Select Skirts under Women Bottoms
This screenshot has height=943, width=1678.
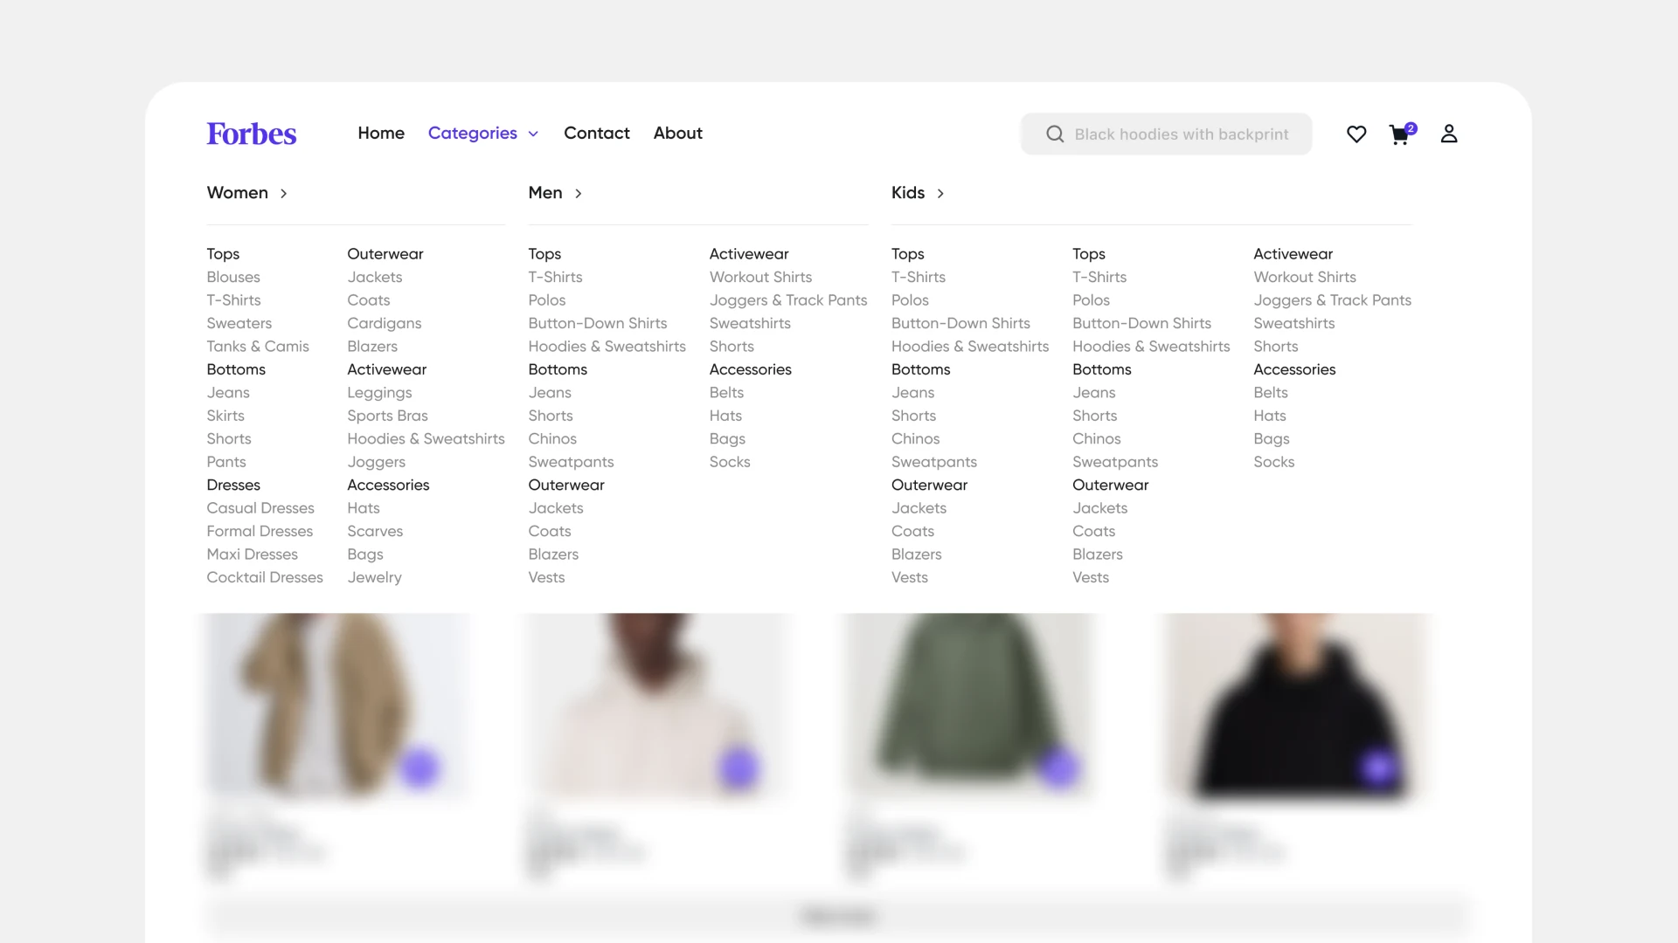[x=225, y=416]
